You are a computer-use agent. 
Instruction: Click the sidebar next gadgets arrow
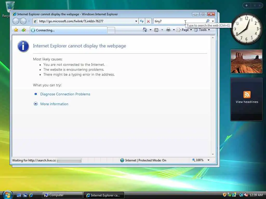click(260, 5)
